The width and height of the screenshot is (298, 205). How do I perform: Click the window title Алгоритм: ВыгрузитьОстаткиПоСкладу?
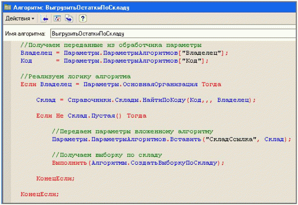[71, 7]
